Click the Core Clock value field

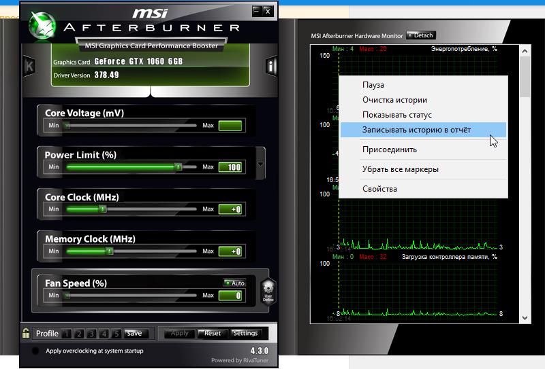coord(230,209)
